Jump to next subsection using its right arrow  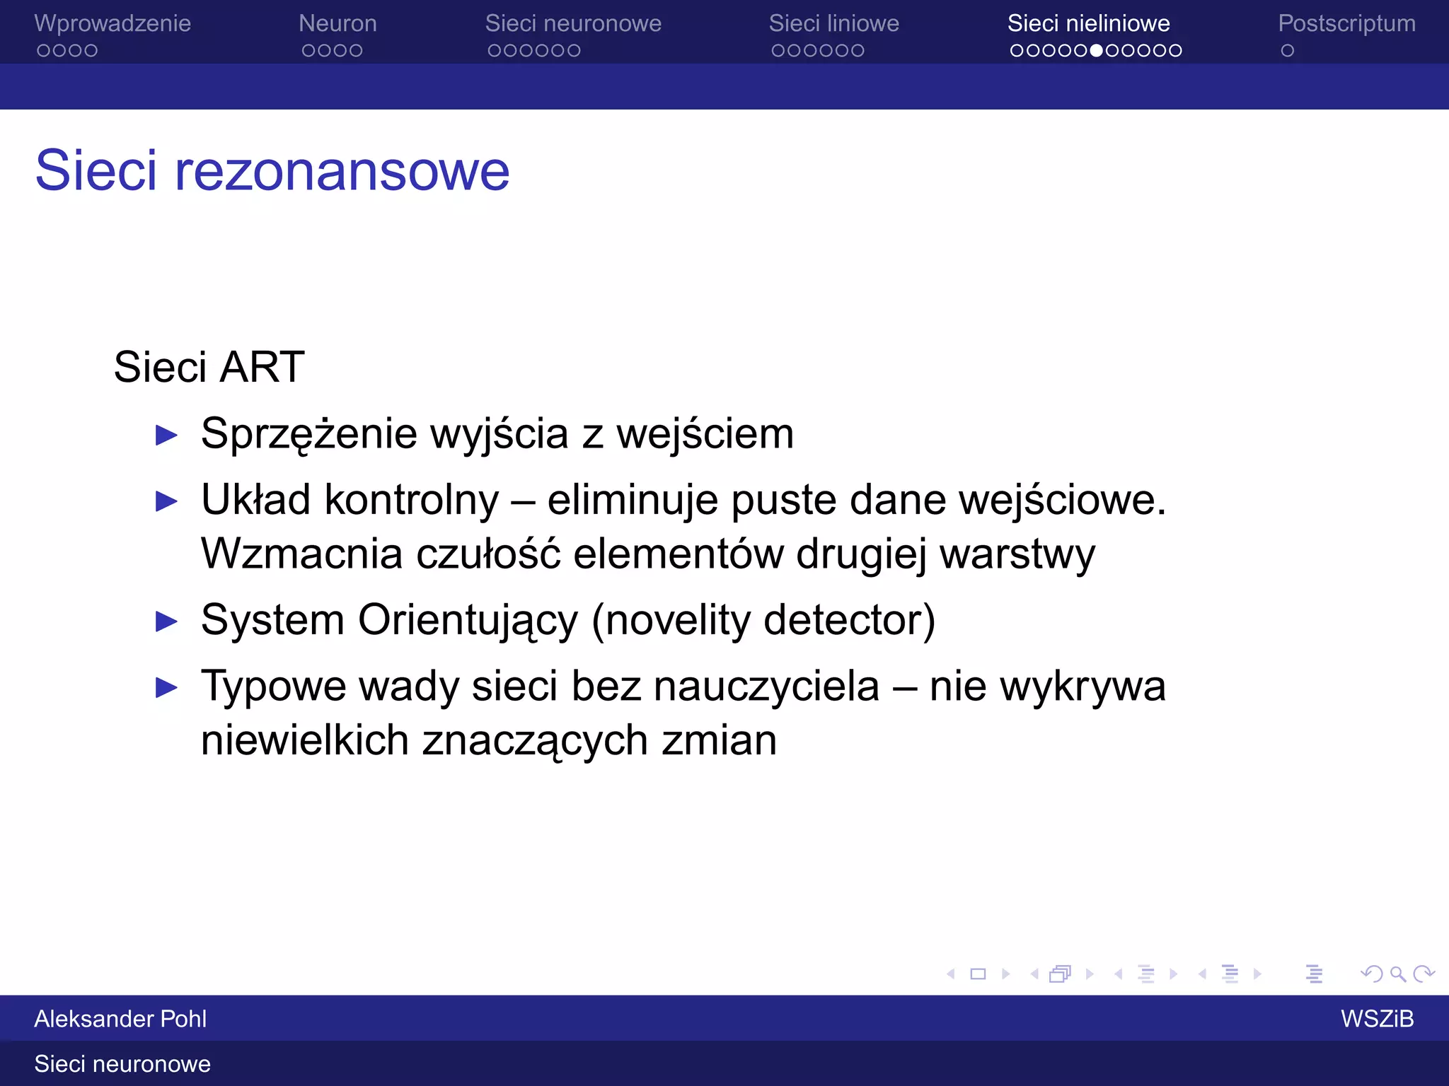(1173, 974)
